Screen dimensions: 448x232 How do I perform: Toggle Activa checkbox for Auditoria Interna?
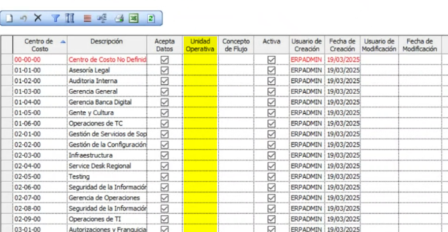pyautogui.click(x=271, y=81)
